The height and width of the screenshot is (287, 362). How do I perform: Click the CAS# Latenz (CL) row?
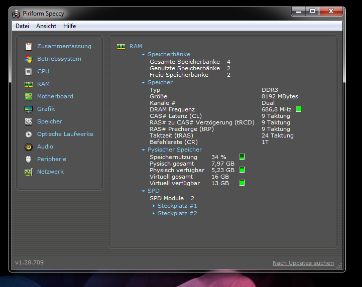[220, 116]
